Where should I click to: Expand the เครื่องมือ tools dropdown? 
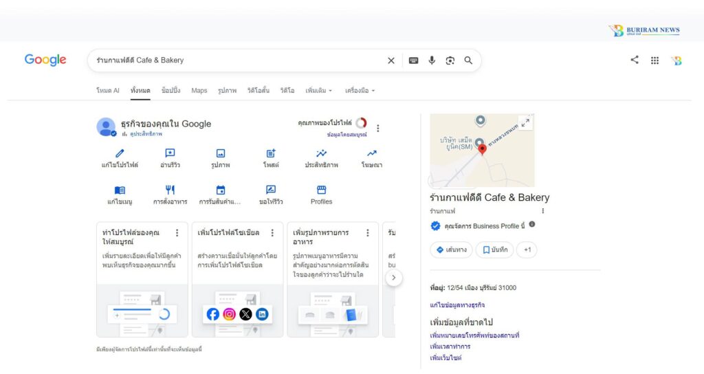pyautogui.click(x=360, y=90)
